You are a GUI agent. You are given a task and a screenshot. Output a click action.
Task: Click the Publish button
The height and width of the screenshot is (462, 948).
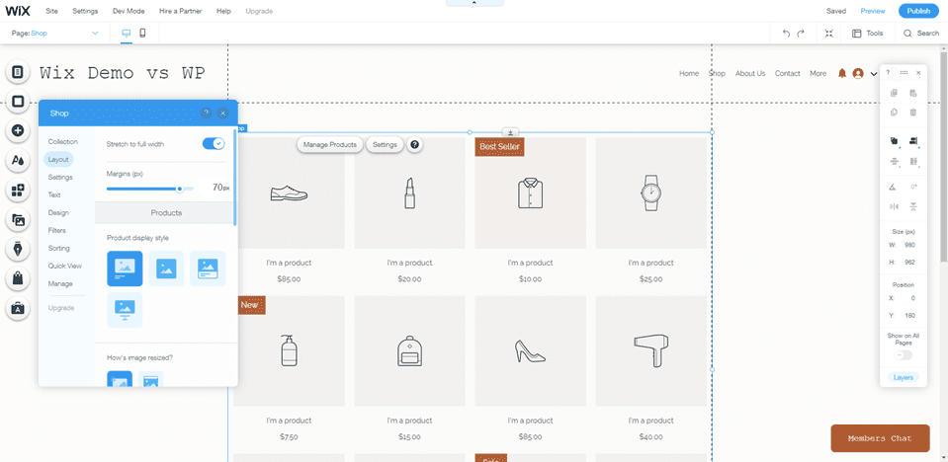918,11
